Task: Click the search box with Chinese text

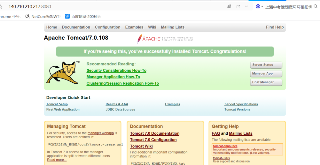Action: [x=288, y=7]
